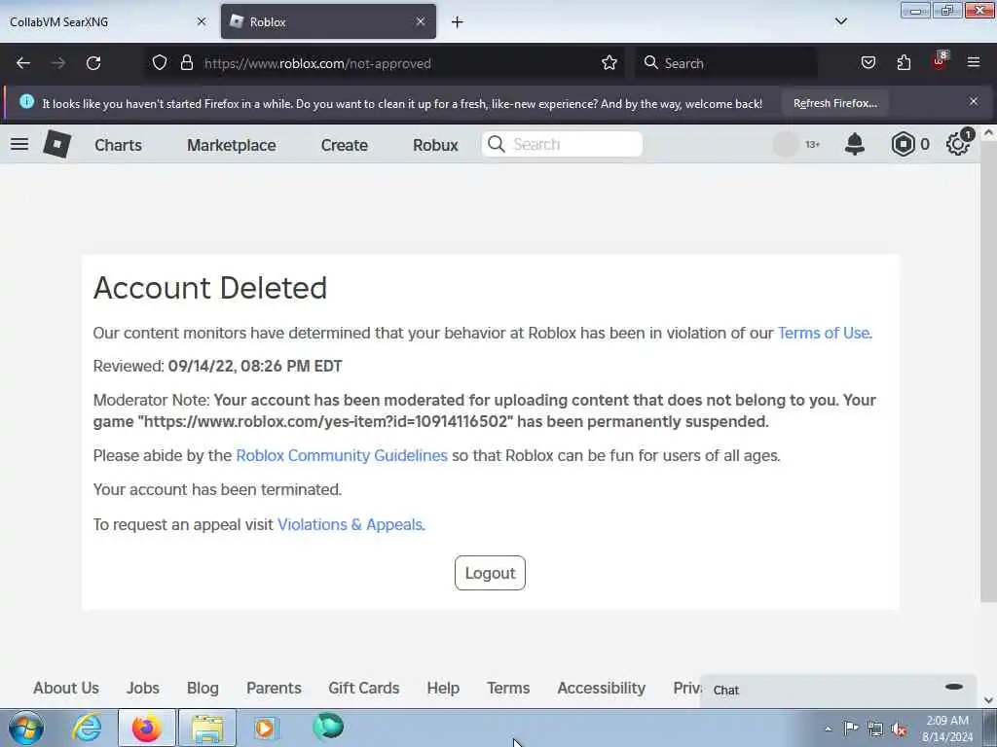
Task: Open the Robux menu item
Action: click(x=435, y=145)
